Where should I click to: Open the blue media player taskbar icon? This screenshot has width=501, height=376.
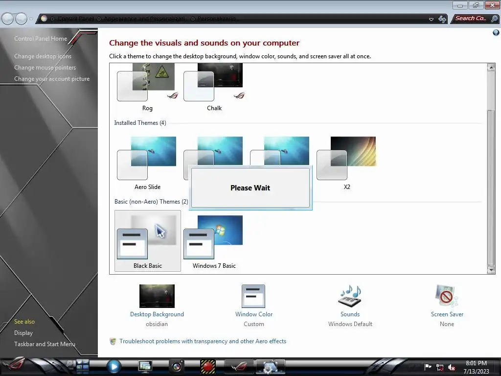pos(114,366)
